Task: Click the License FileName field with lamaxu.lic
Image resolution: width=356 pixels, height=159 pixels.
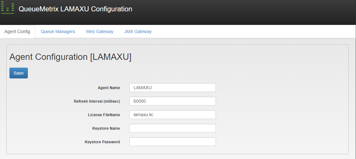Action: click(x=173, y=115)
